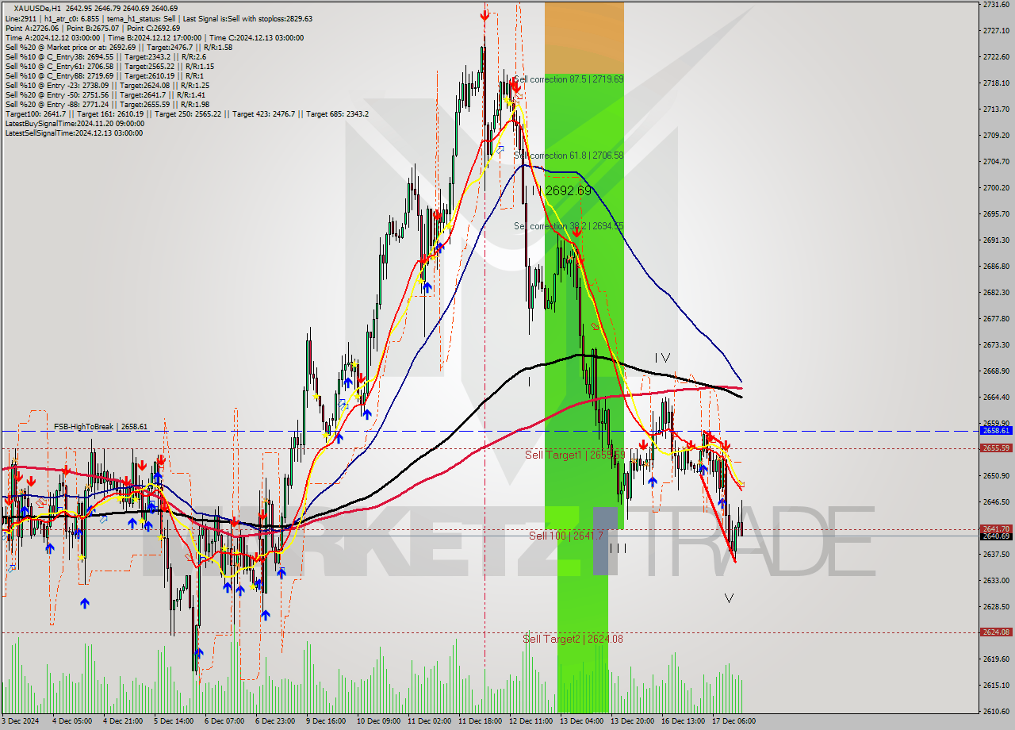The width and height of the screenshot is (1015, 730).
Task: Click the LatestBuySignalTime line
Action: point(75,123)
